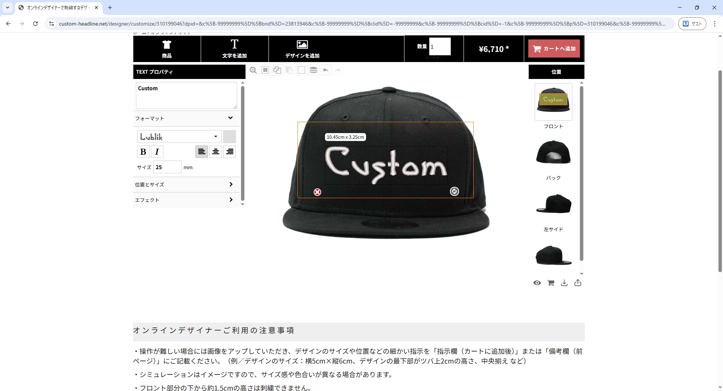This screenshot has width=723, height=391.
Task: Delete the text with the red X handle
Action: 317,192
